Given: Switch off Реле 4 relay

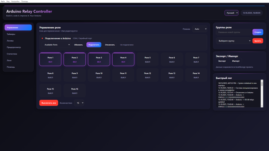Looking at the screenshot, I should coord(123,59).
